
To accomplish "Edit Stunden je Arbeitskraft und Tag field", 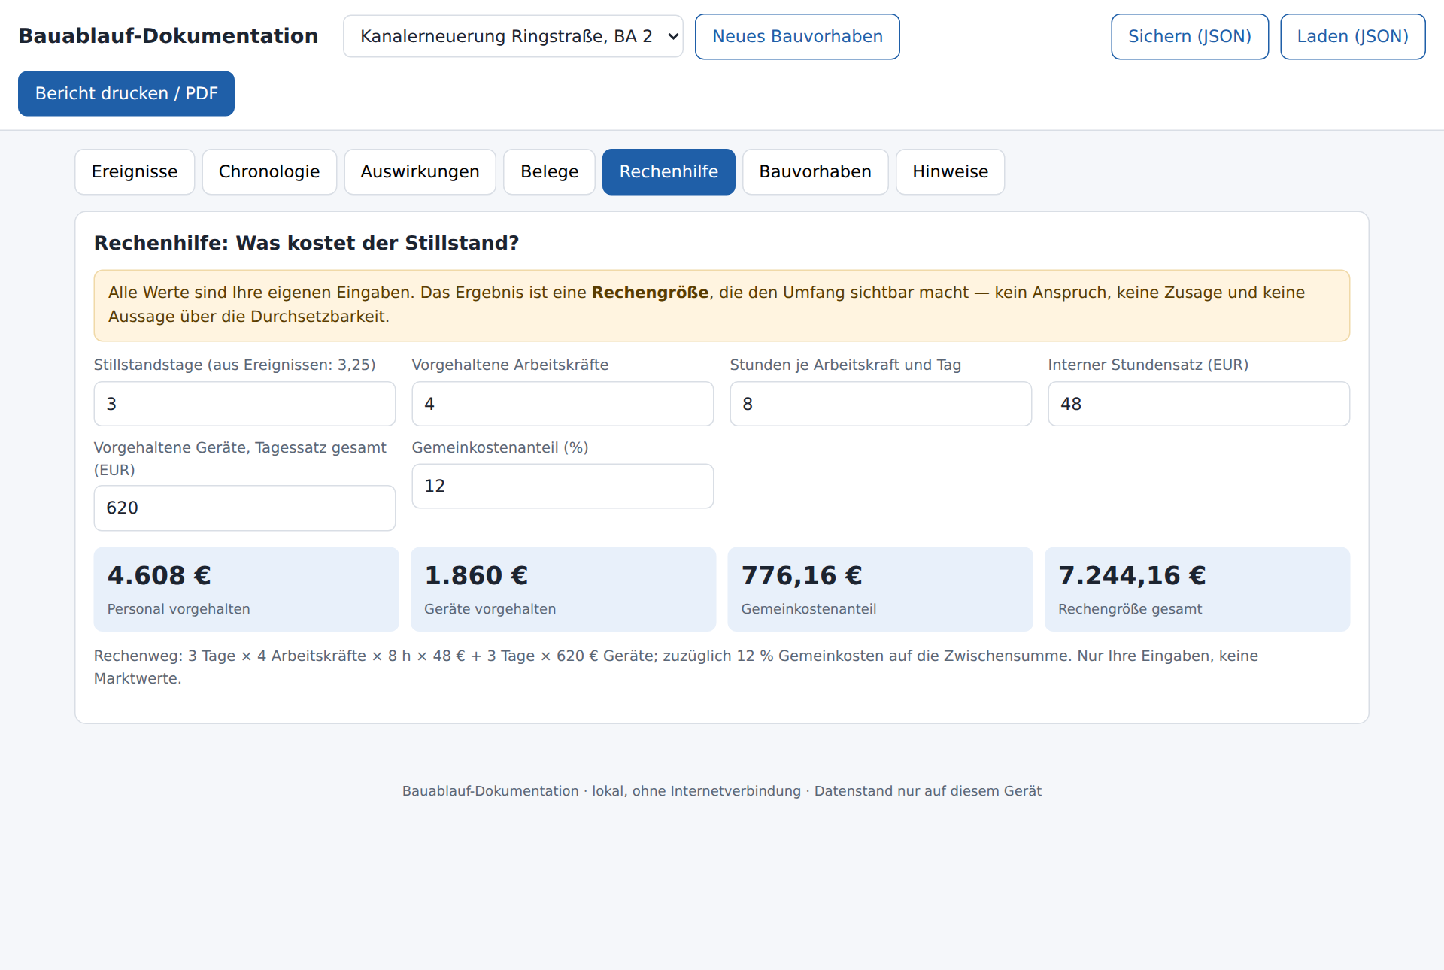I will point(881,404).
